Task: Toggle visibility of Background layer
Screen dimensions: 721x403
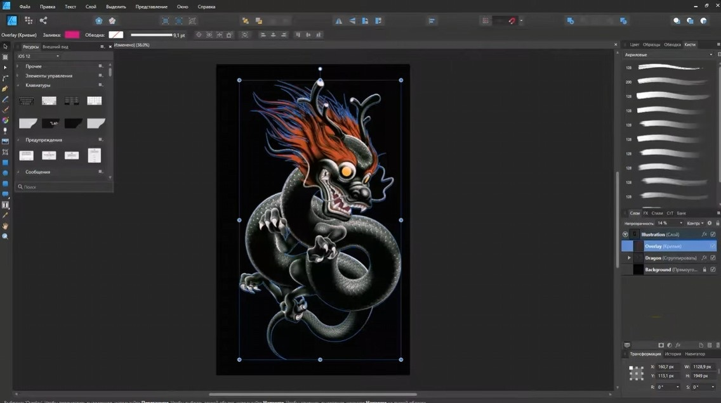Action: tap(713, 269)
